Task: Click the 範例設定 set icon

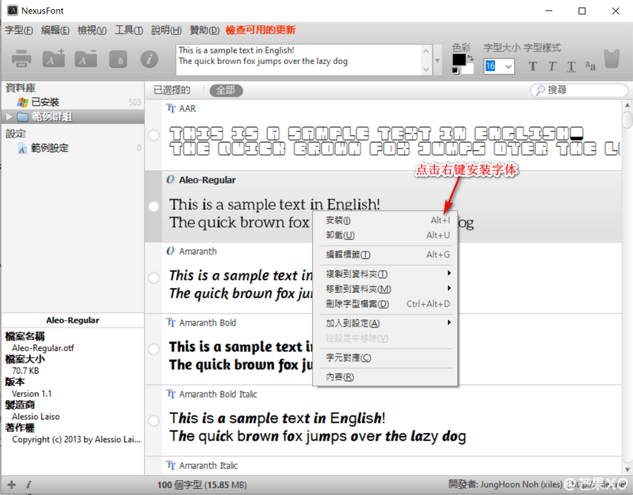Action: (x=23, y=148)
